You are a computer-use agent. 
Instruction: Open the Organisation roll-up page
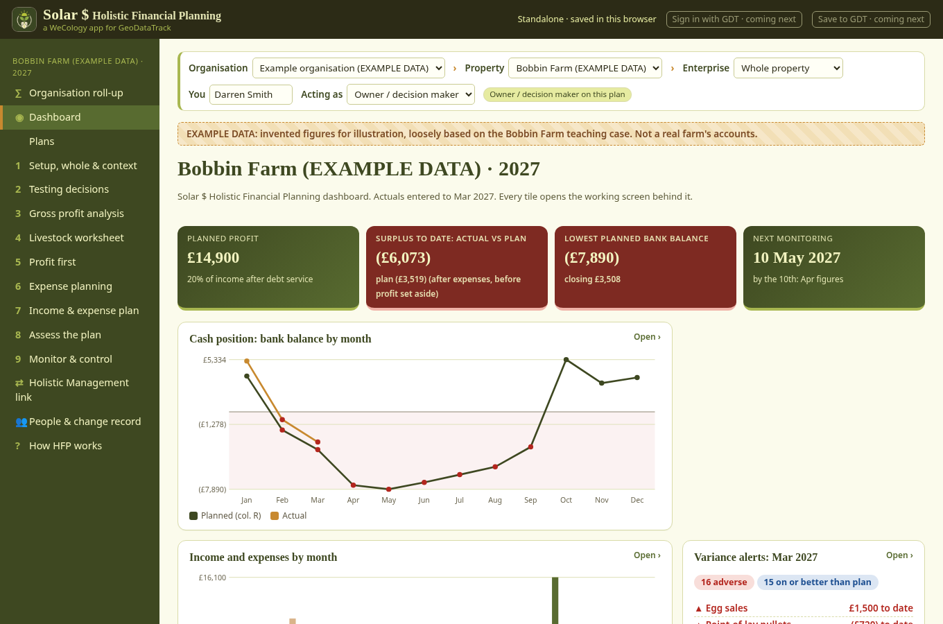click(80, 93)
